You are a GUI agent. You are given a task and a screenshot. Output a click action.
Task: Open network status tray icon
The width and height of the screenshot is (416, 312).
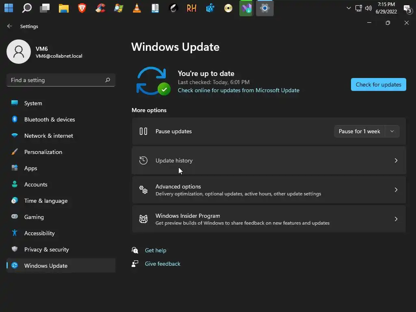click(358, 8)
